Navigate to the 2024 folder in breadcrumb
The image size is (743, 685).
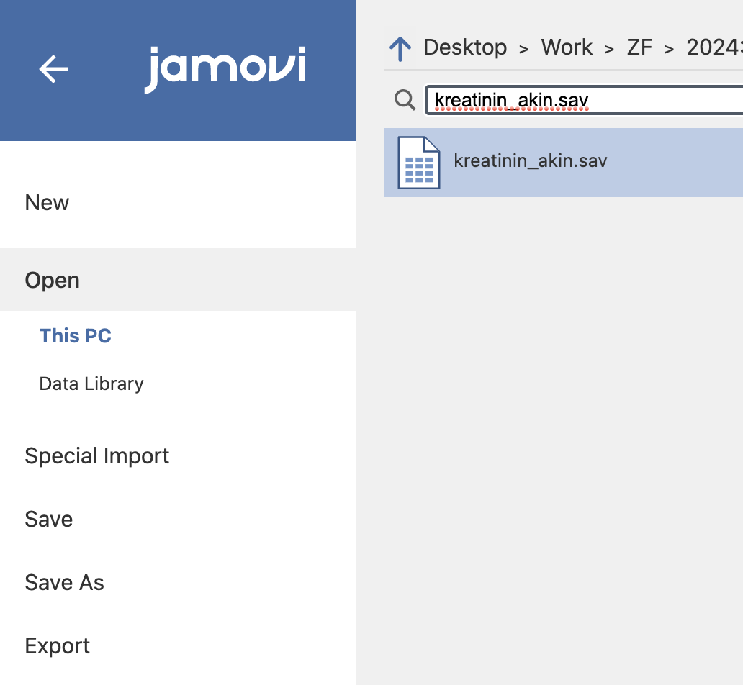click(x=715, y=47)
